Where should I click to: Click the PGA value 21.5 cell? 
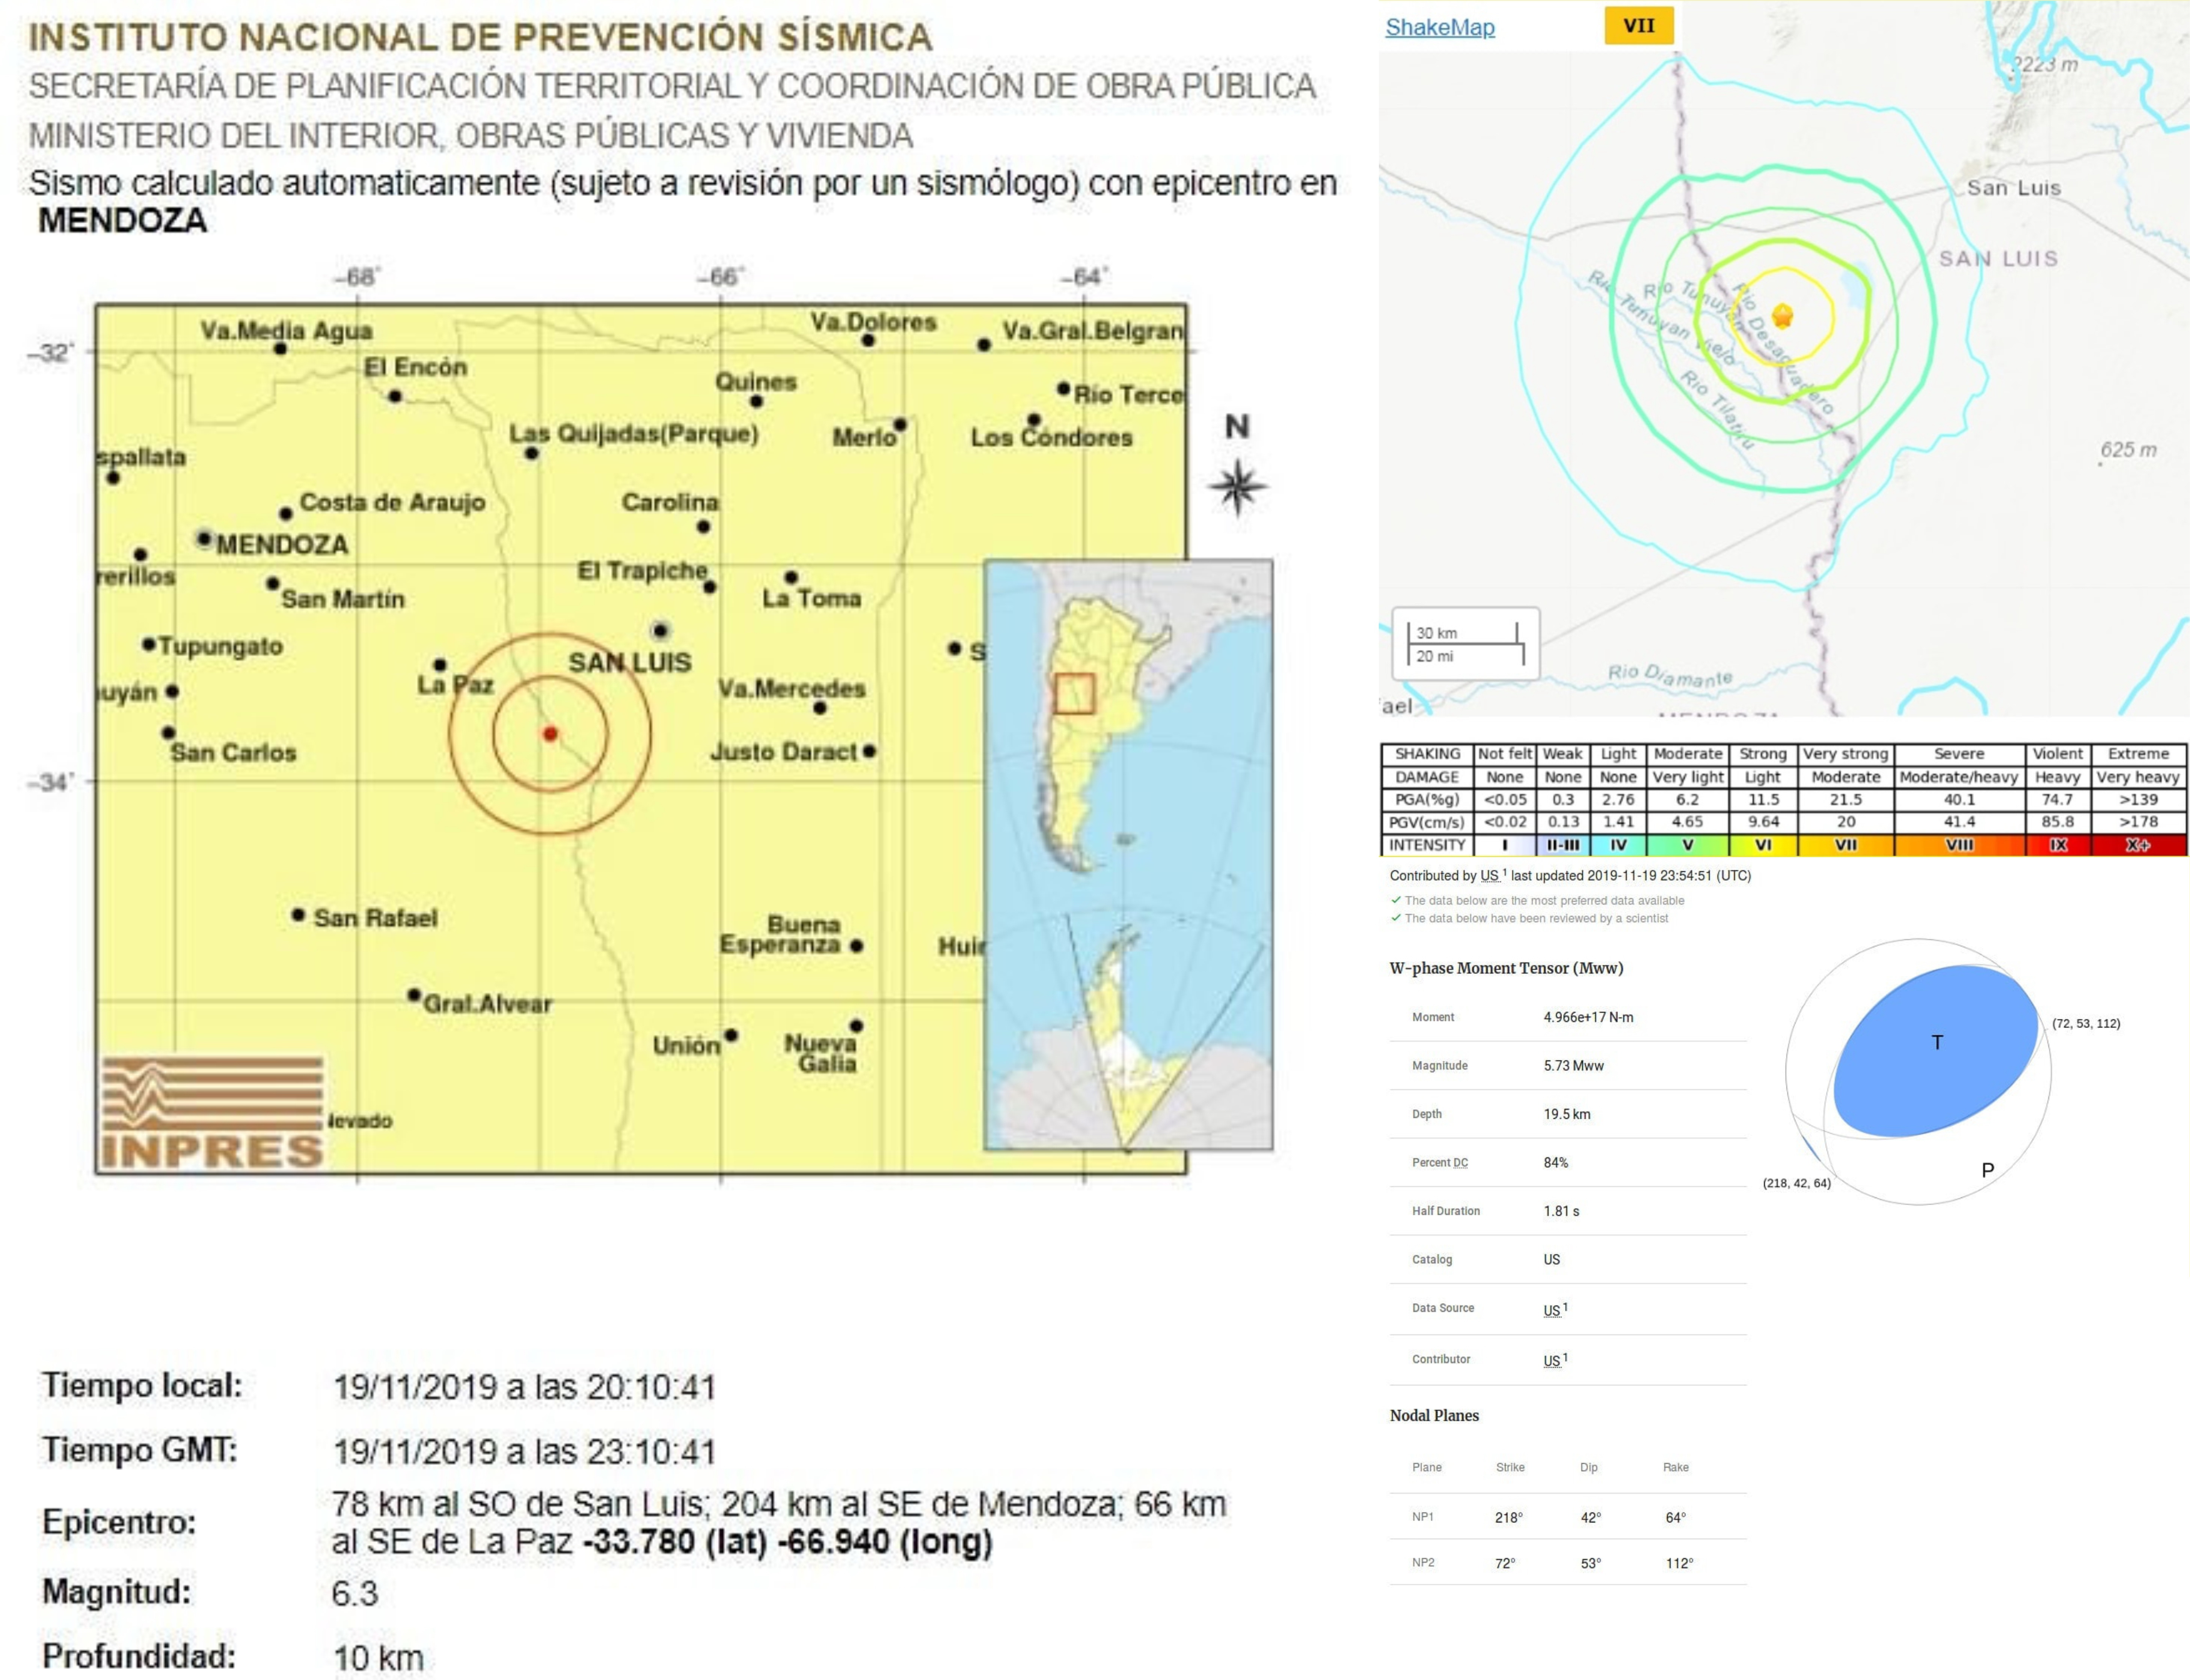pyautogui.click(x=1846, y=800)
